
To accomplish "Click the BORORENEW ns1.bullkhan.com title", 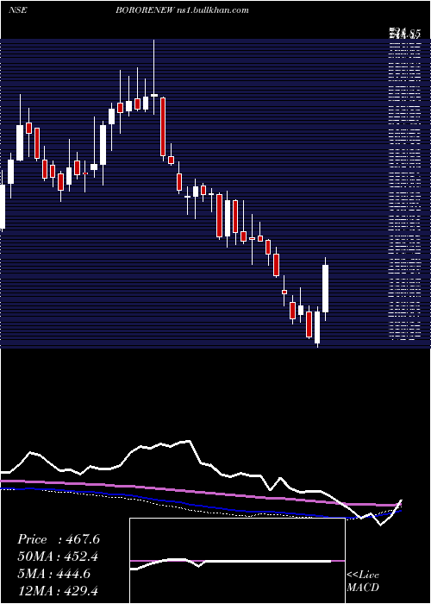I will [182, 10].
